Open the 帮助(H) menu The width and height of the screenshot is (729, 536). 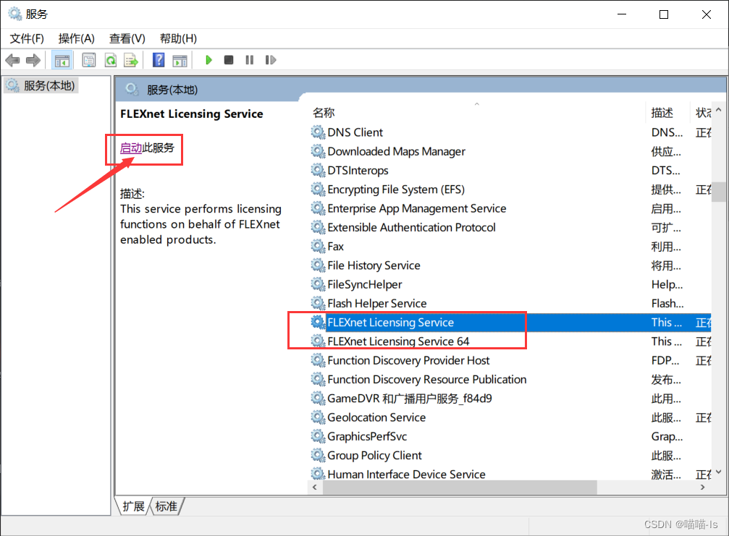point(178,38)
